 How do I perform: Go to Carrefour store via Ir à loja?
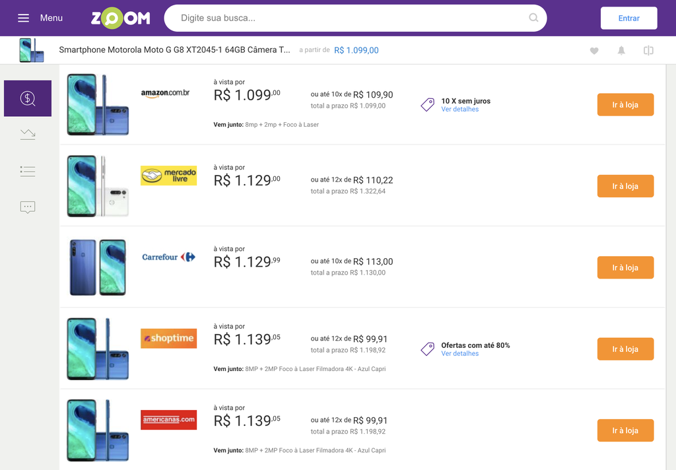tap(625, 268)
